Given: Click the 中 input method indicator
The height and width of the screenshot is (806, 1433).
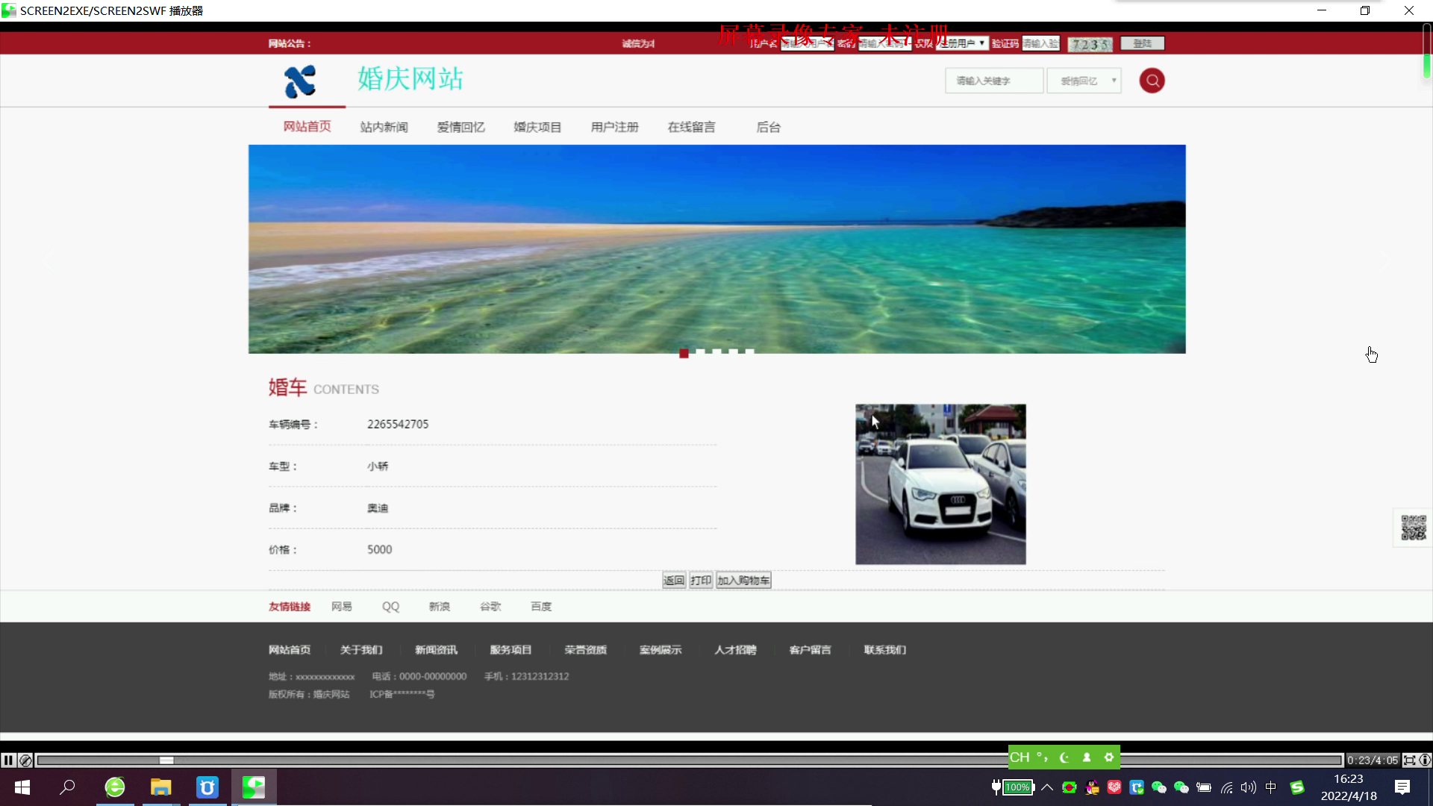Looking at the screenshot, I should (x=1271, y=787).
